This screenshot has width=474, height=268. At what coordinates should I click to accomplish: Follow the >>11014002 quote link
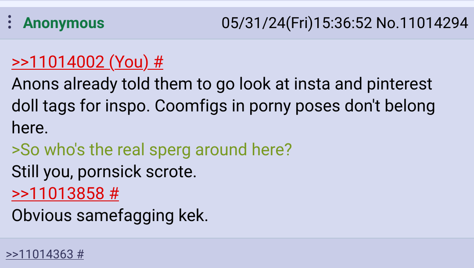[x=58, y=62]
